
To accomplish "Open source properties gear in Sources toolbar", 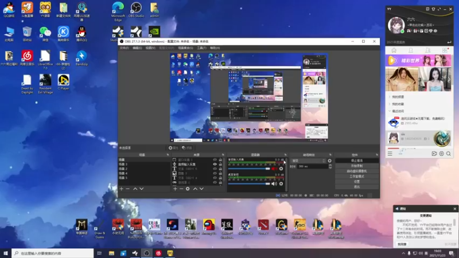I will pos(188,189).
